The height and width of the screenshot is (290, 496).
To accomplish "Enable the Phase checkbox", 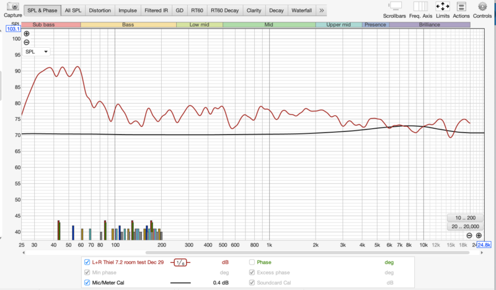I will click(252, 262).
